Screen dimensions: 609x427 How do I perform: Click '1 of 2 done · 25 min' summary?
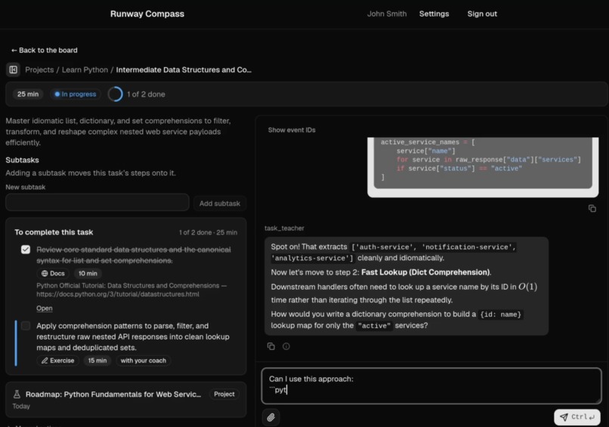click(209, 232)
